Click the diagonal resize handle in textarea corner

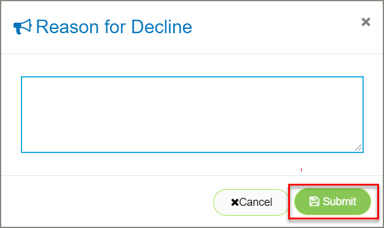(x=358, y=147)
